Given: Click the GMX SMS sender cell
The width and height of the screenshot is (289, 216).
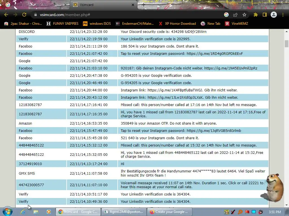Looking at the screenshot, I should pyautogui.click(x=41, y=173).
